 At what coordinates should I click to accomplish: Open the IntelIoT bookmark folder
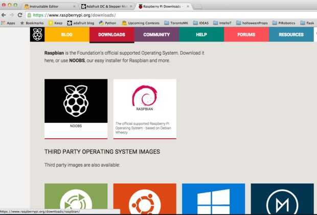222,23
